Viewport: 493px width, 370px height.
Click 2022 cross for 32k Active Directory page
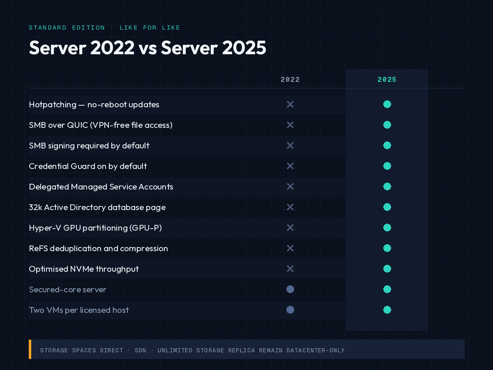click(x=290, y=207)
